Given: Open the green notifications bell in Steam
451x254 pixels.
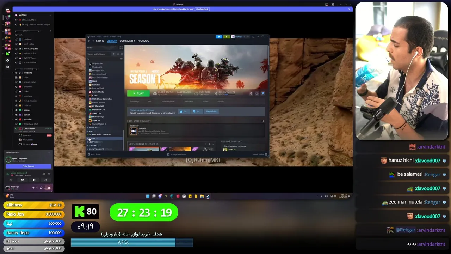Looking at the screenshot, I should 227,37.
